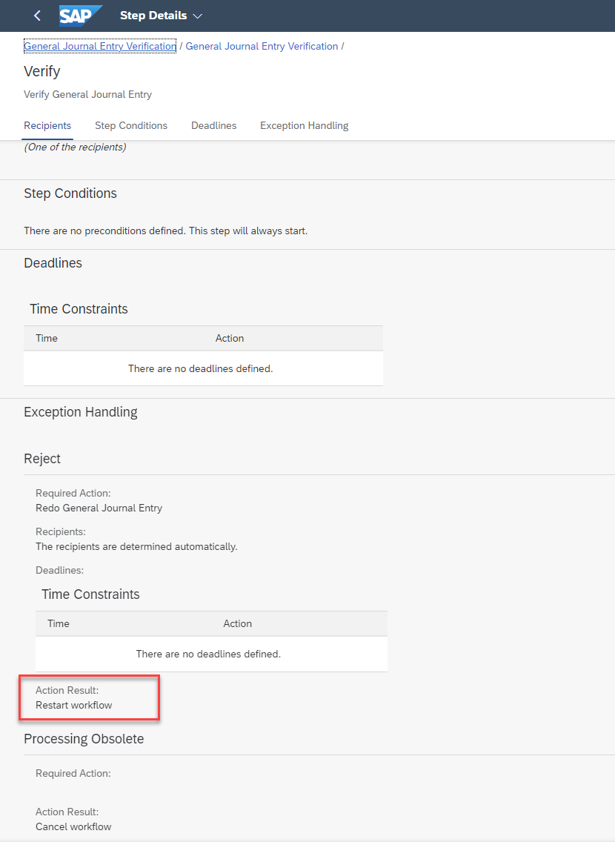Switch to the Exception Handling tab
This screenshot has width=615, height=842.
[x=305, y=126]
